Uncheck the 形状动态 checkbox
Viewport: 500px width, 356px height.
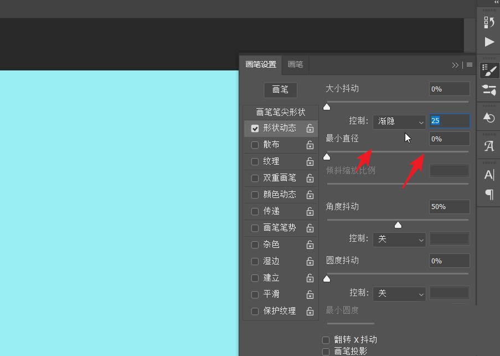[x=255, y=128]
